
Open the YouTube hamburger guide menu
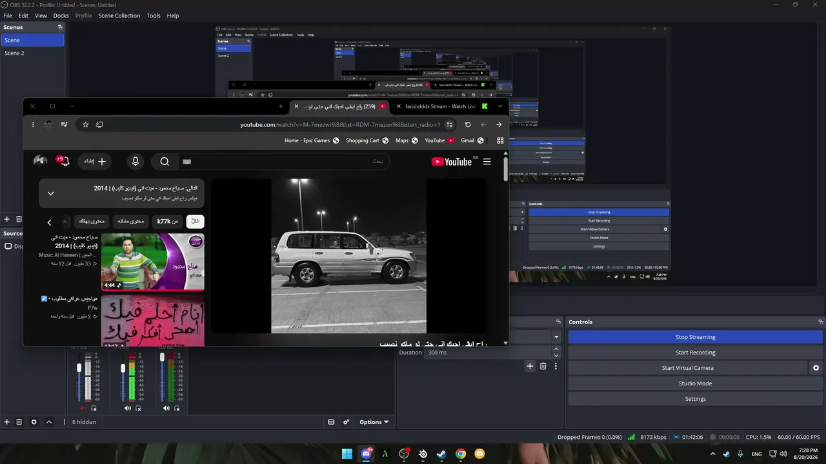pyautogui.click(x=487, y=162)
